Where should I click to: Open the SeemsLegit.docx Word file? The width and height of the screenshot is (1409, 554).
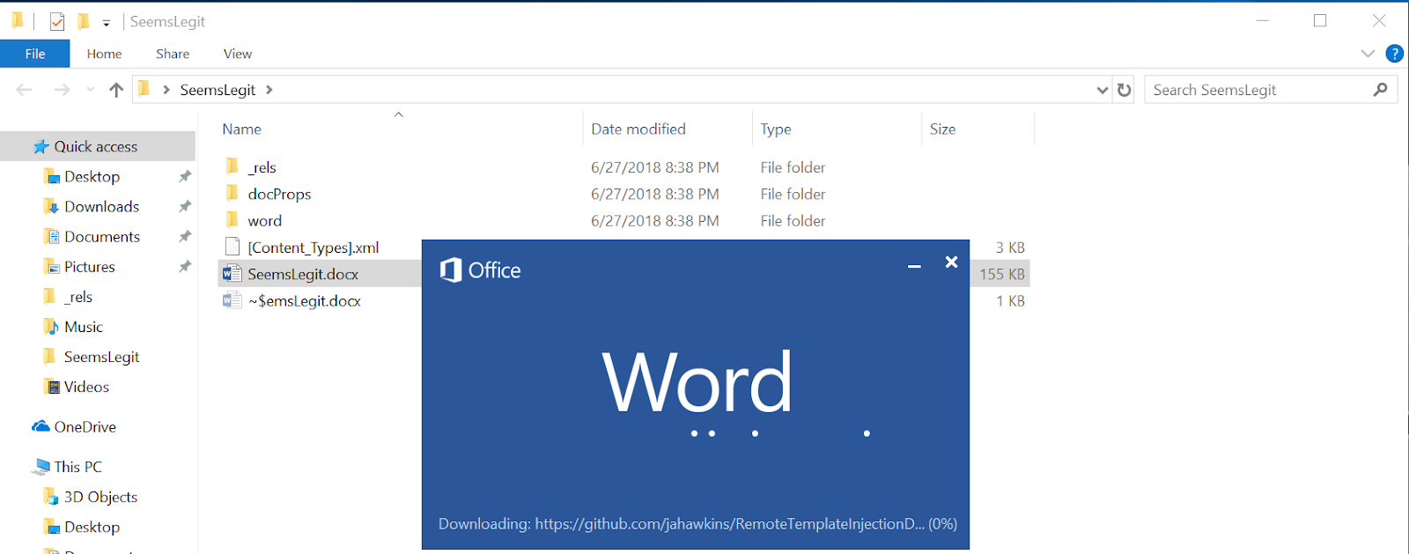[x=303, y=274]
